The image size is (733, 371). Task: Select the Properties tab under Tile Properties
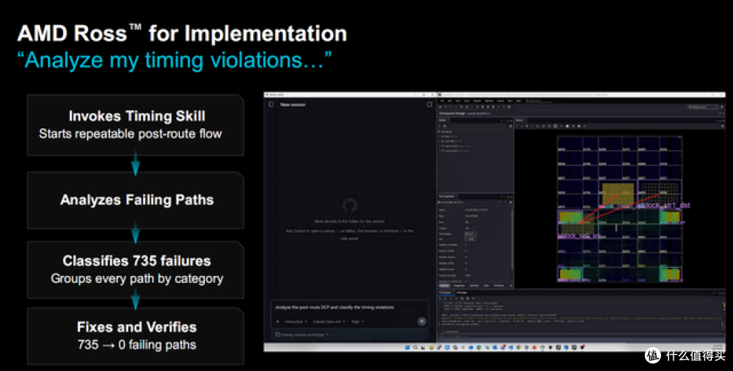click(x=459, y=286)
